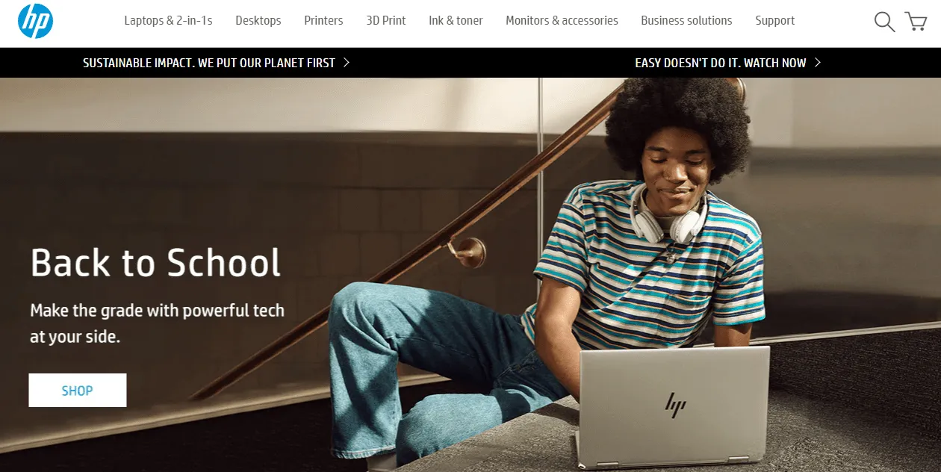Click the chevron after Sustainable Impact banner
The image size is (941, 472).
coord(347,63)
